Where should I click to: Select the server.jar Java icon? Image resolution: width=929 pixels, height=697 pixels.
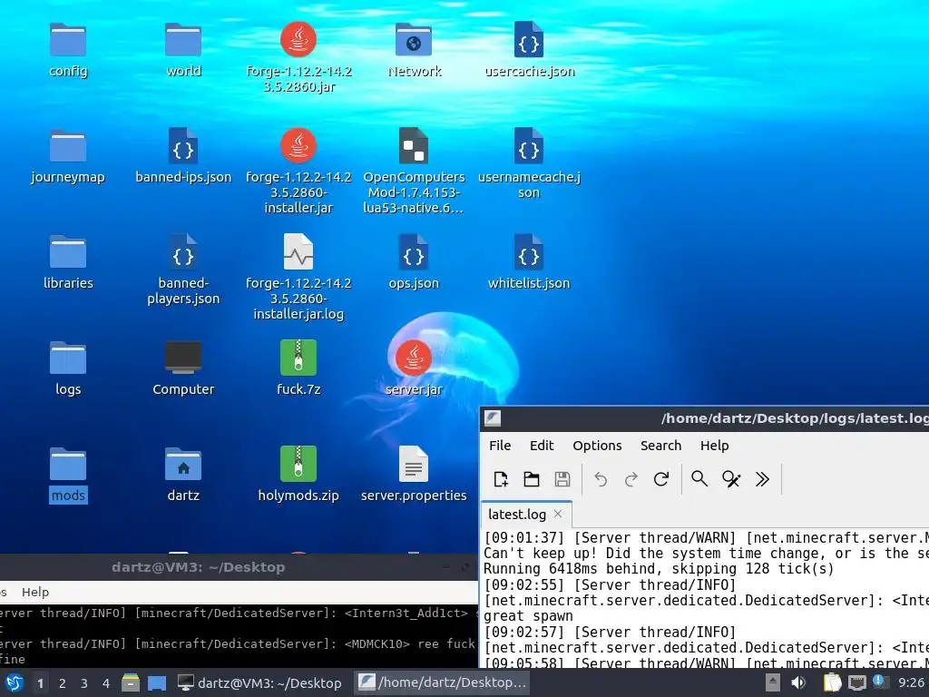(414, 358)
